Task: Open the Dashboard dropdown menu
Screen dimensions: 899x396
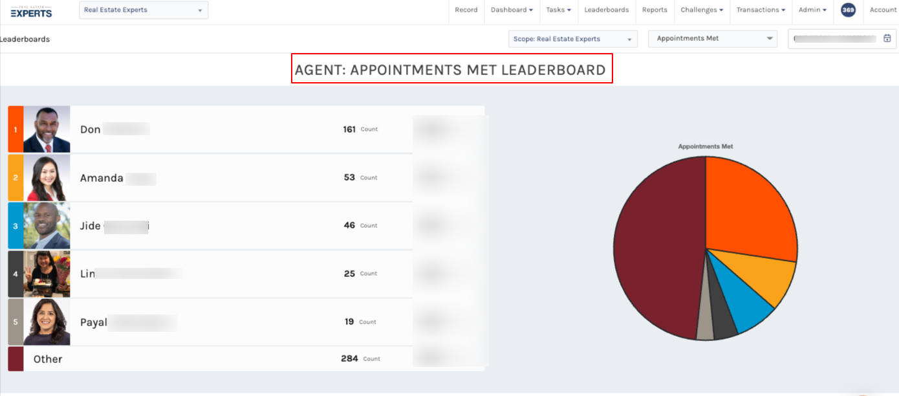Action: pos(512,10)
